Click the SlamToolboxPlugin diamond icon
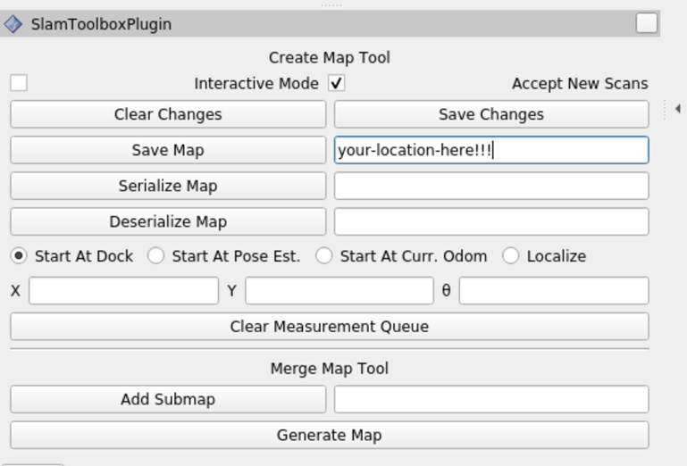The height and width of the screenshot is (466, 687). pos(13,24)
